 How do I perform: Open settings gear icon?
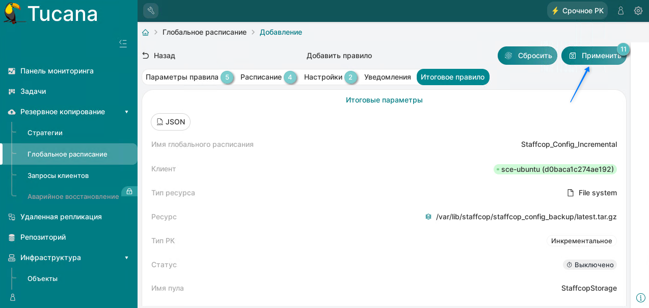pyautogui.click(x=638, y=11)
